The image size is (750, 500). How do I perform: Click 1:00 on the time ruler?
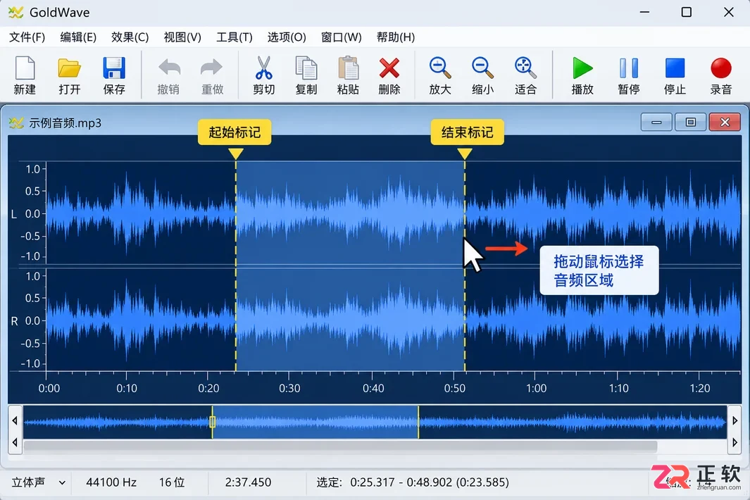tap(536, 388)
